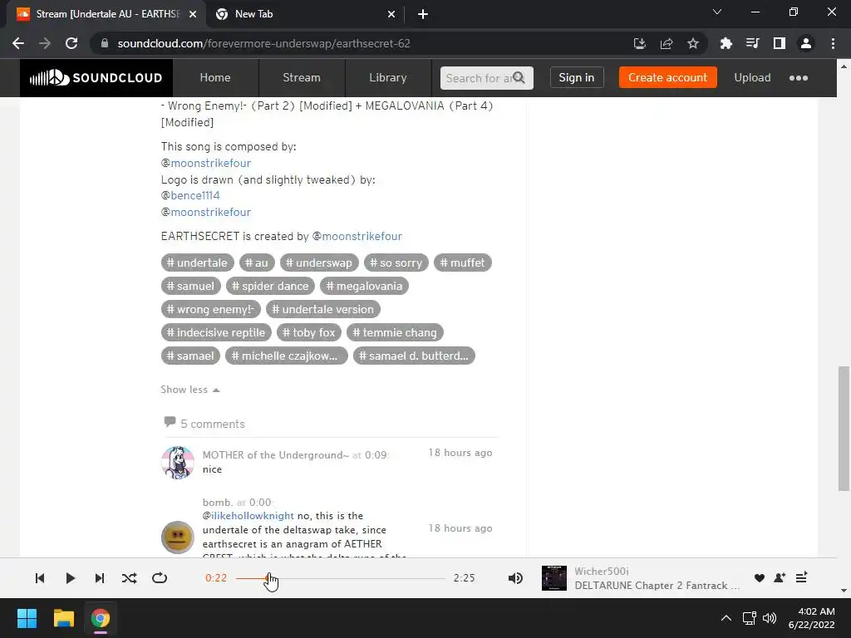The height and width of the screenshot is (638, 851).
Task: Collapse description with Show less
Action: pyautogui.click(x=190, y=390)
